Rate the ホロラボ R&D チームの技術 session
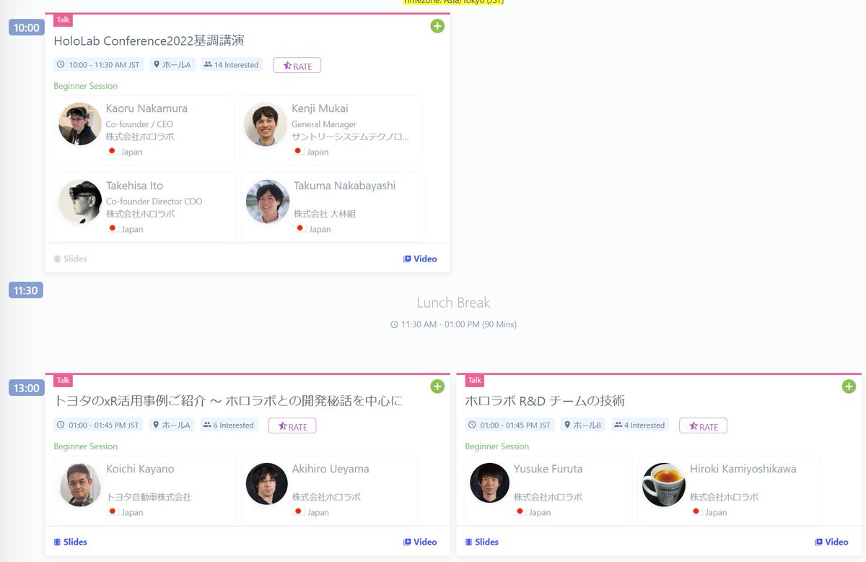 click(x=703, y=425)
